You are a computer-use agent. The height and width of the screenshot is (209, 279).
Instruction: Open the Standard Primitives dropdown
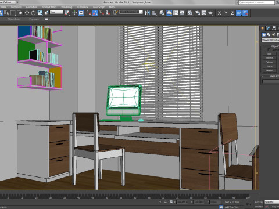click(x=270, y=40)
